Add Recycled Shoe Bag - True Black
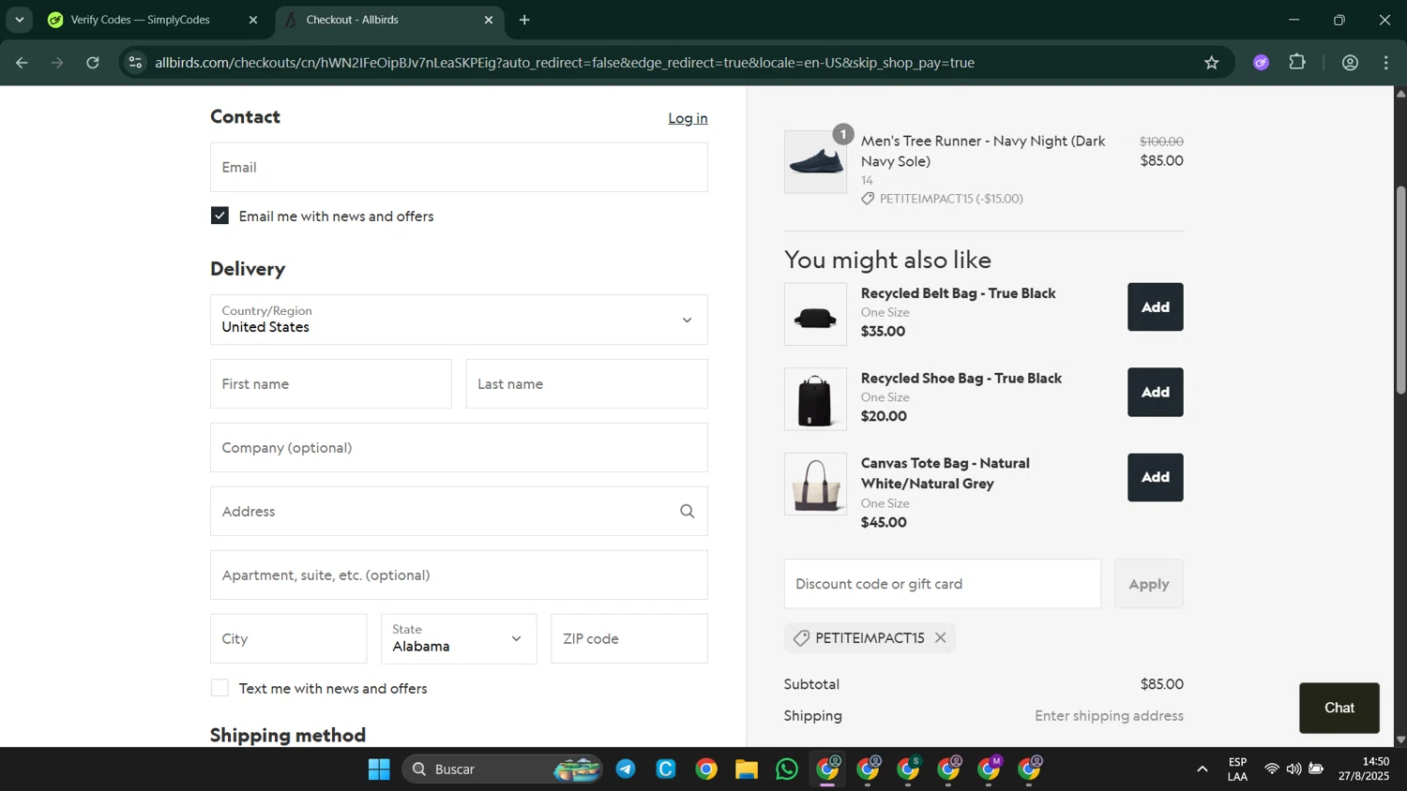The image size is (1407, 791). [1155, 392]
